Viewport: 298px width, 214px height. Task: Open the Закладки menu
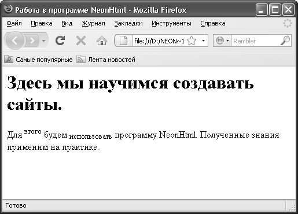(x=128, y=23)
